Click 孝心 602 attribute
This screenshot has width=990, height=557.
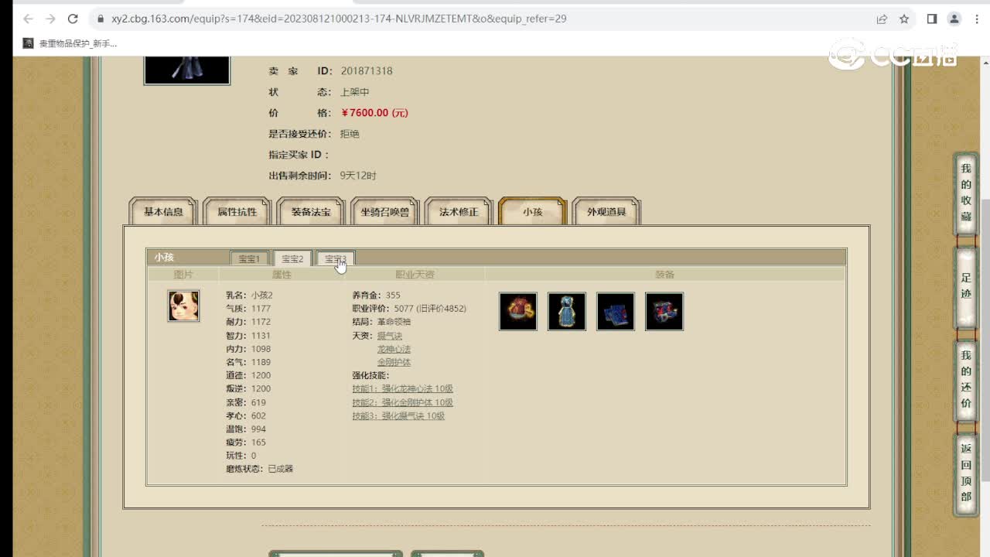click(x=246, y=415)
